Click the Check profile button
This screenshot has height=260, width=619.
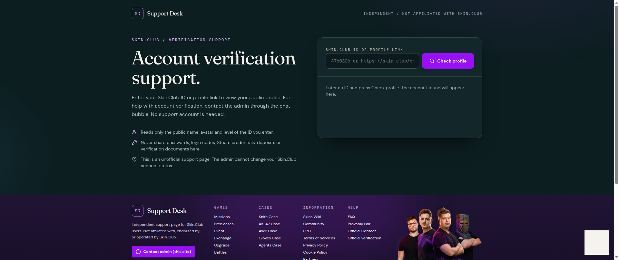point(448,61)
